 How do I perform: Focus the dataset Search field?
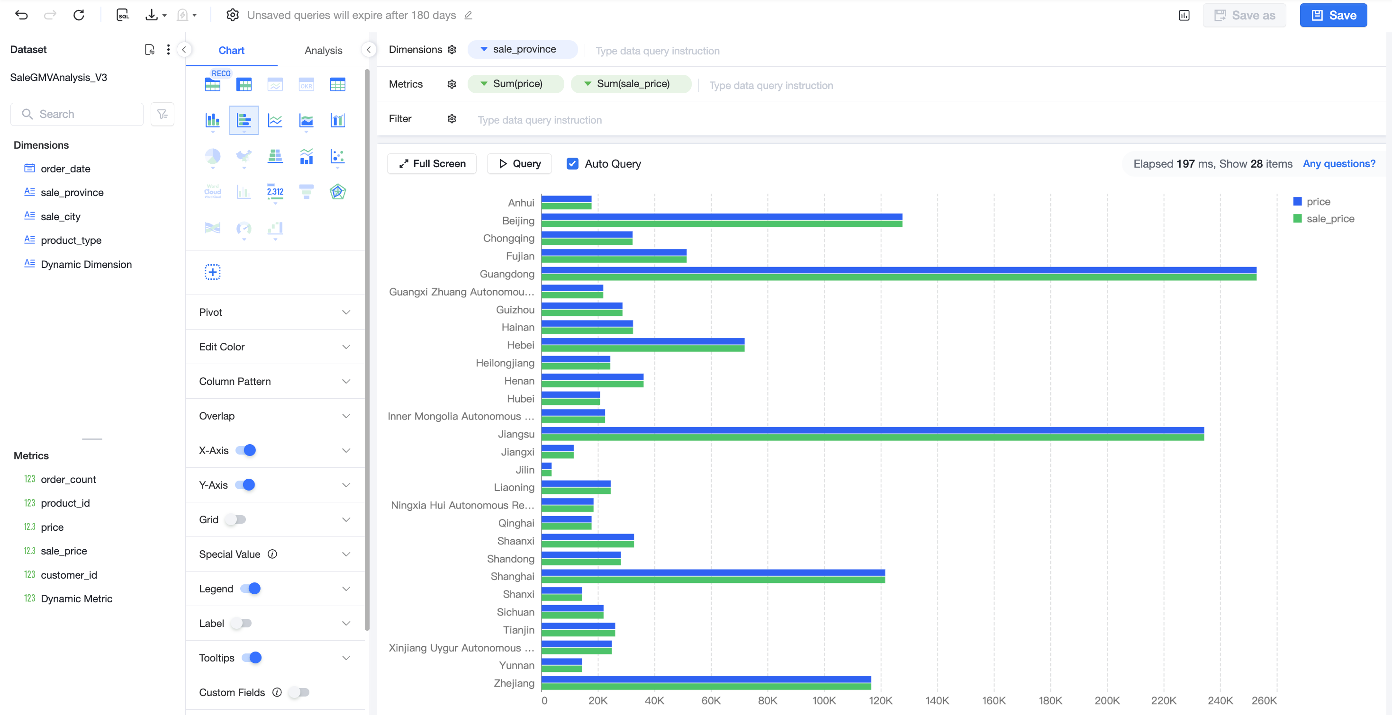(x=77, y=114)
